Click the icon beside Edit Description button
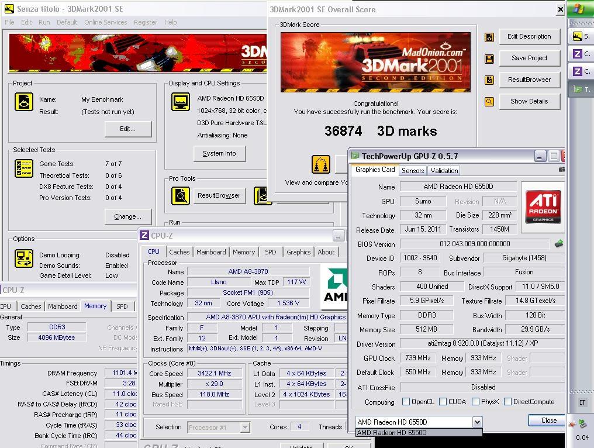 [489, 37]
